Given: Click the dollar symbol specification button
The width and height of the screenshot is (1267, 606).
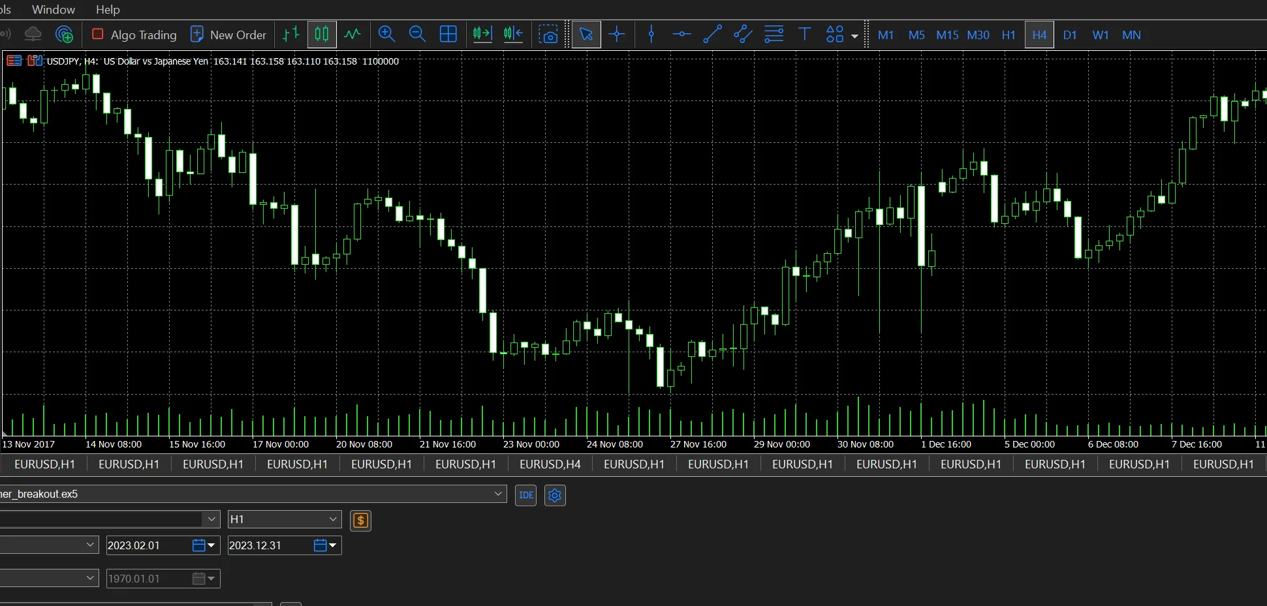Looking at the screenshot, I should coord(360,521).
